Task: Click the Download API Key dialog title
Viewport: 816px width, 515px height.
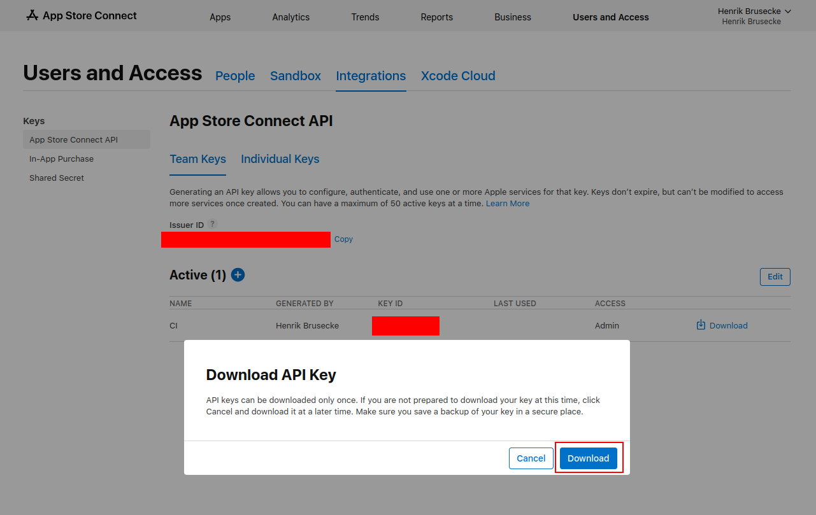Action: tap(271, 375)
